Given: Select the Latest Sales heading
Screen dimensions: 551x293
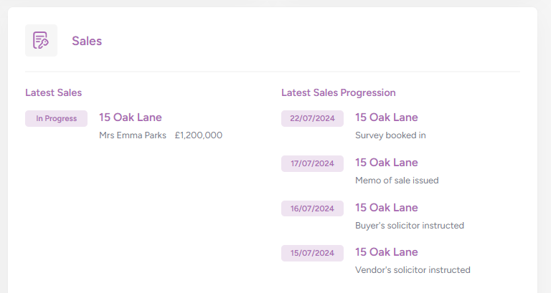Looking at the screenshot, I should 53,92.
